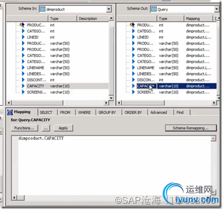Click the Query table icon in Schema Out
Viewport: 222px width, 209px height.
[x=154, y=9]
